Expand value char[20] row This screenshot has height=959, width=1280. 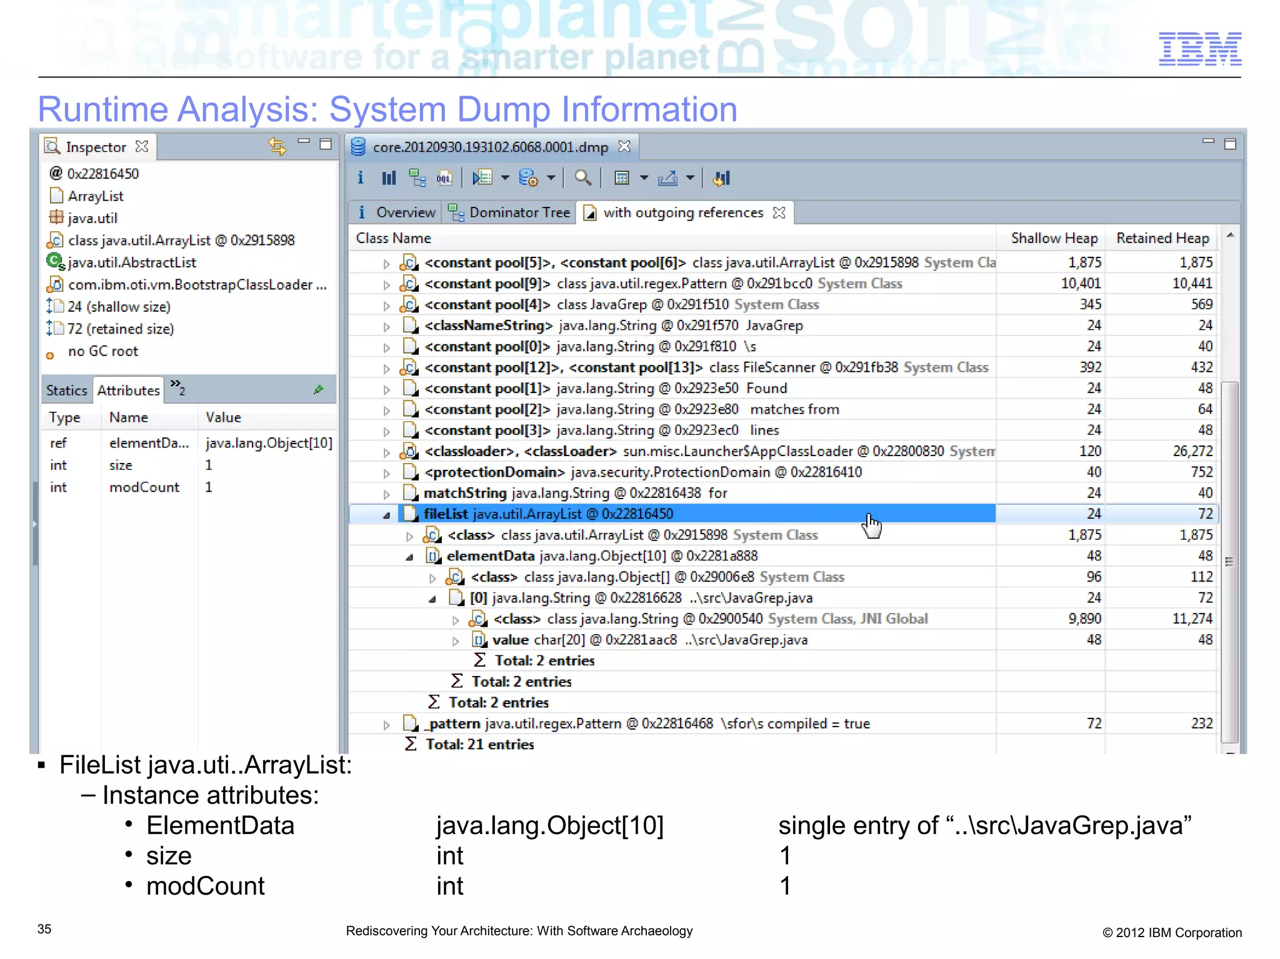click(456, 641)
